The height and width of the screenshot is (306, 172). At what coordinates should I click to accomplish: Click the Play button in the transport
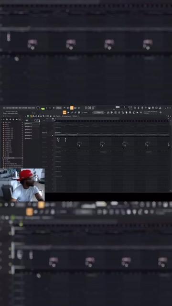click(x=46, y=108)
